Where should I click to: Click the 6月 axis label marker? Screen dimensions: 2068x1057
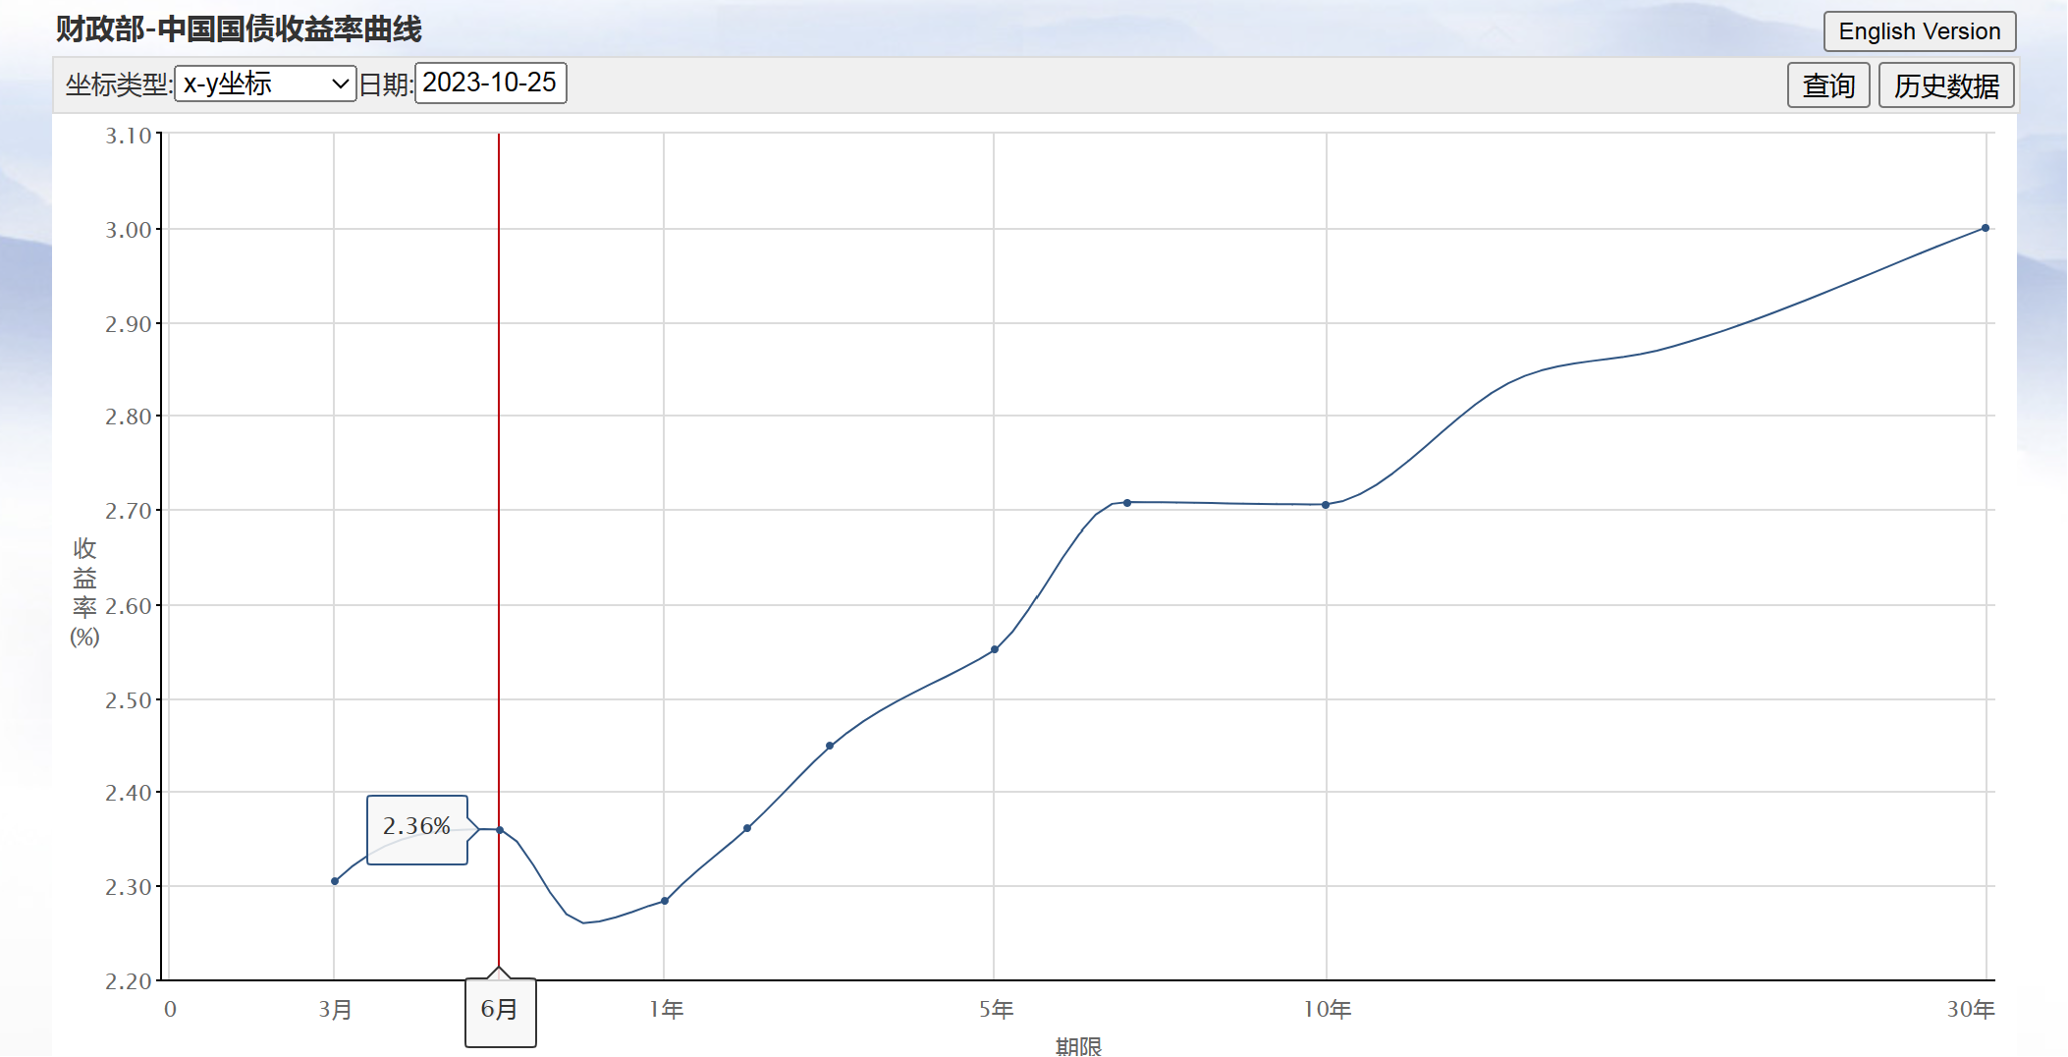click(x=501, y=1011)
